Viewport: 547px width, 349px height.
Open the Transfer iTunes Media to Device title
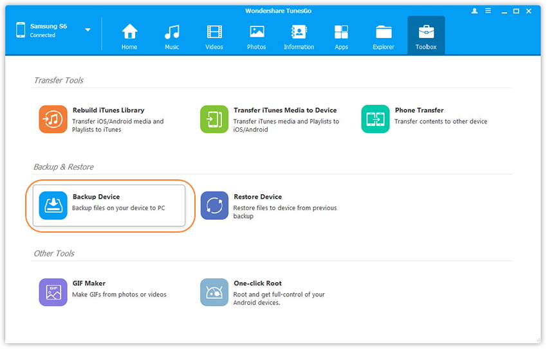[285, 110]
